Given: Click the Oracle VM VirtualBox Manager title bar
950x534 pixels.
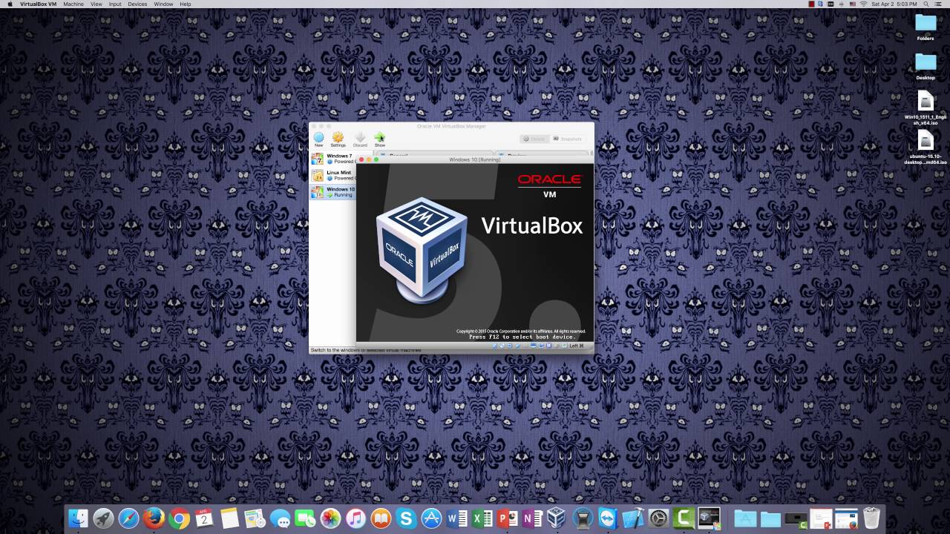Looking at the screenshot, I should point(451,126).
